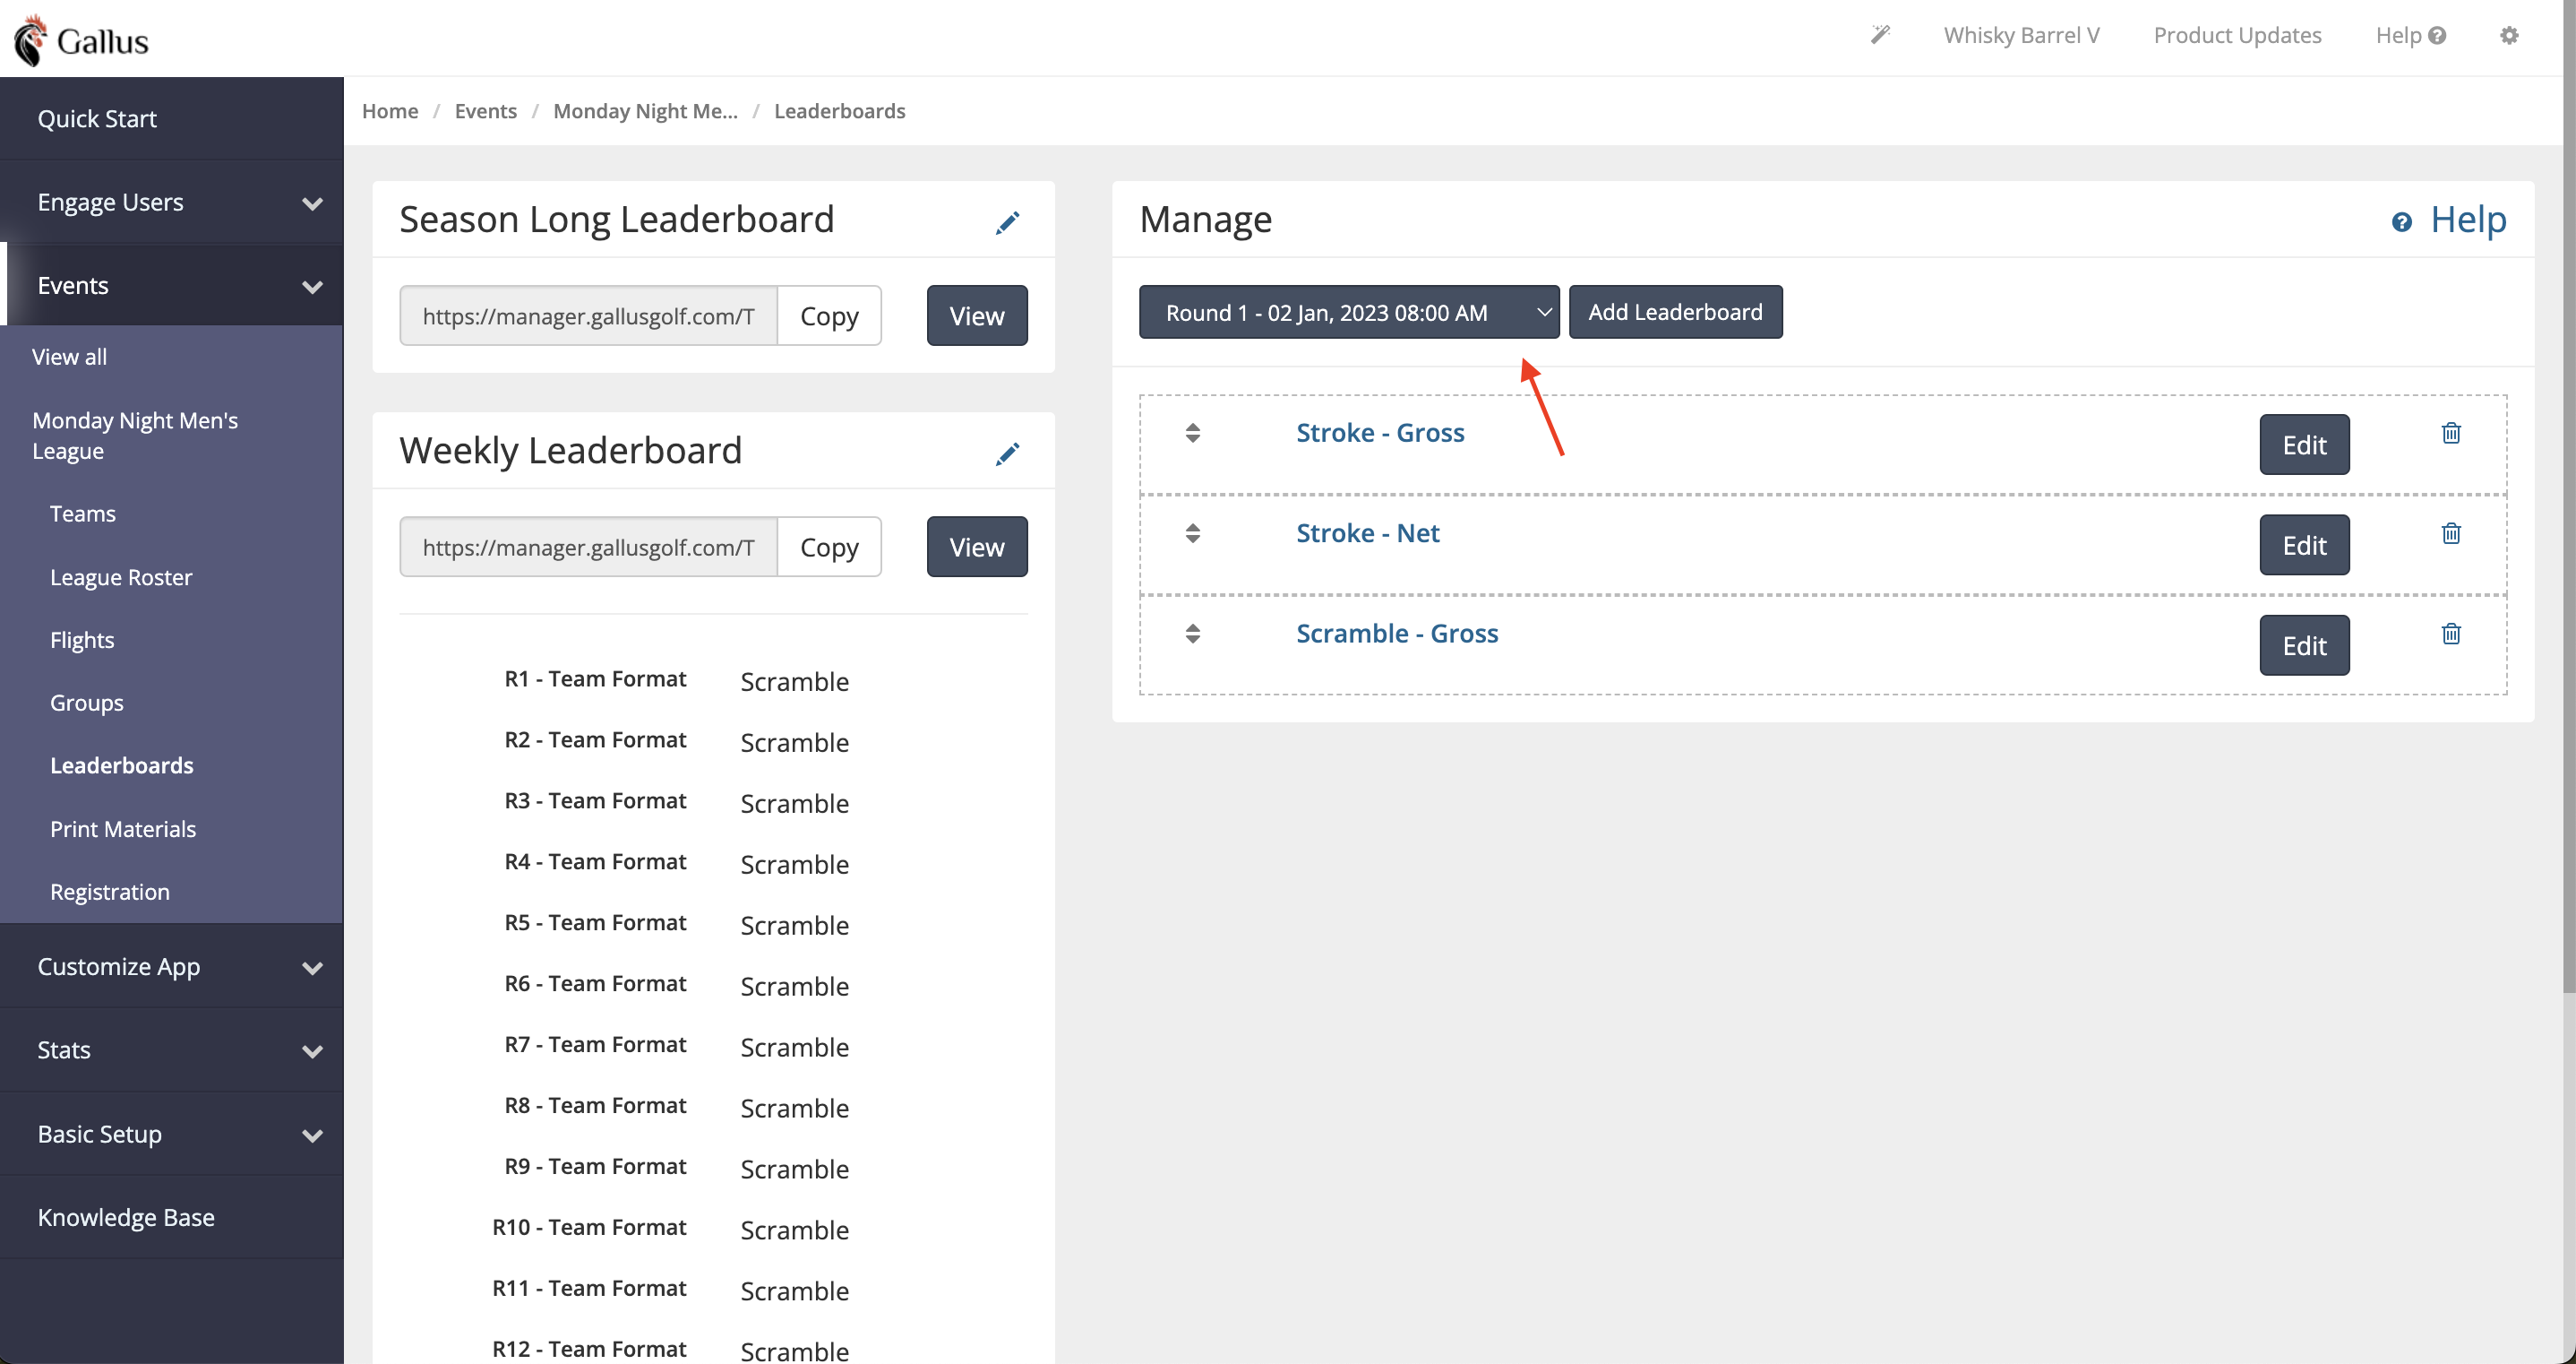Delete the Stroke - Gross leaderboard
This screenshot has height=1364, width=2576.
coord(2451,434)
